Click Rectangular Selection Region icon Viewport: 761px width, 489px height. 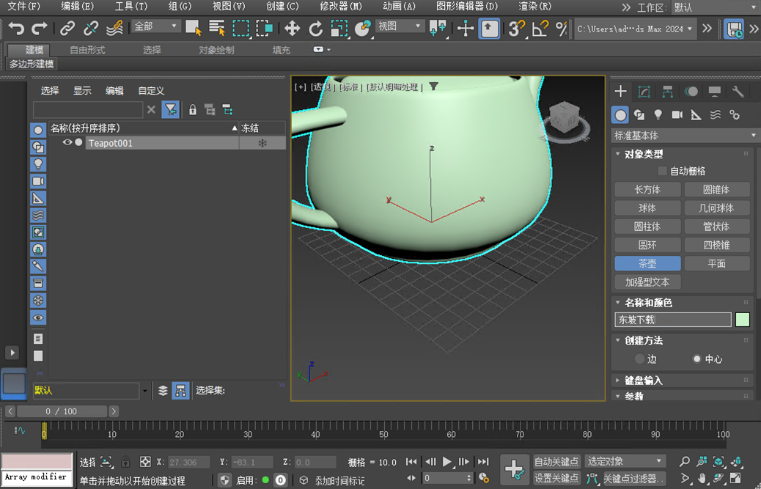coord(240,29)
